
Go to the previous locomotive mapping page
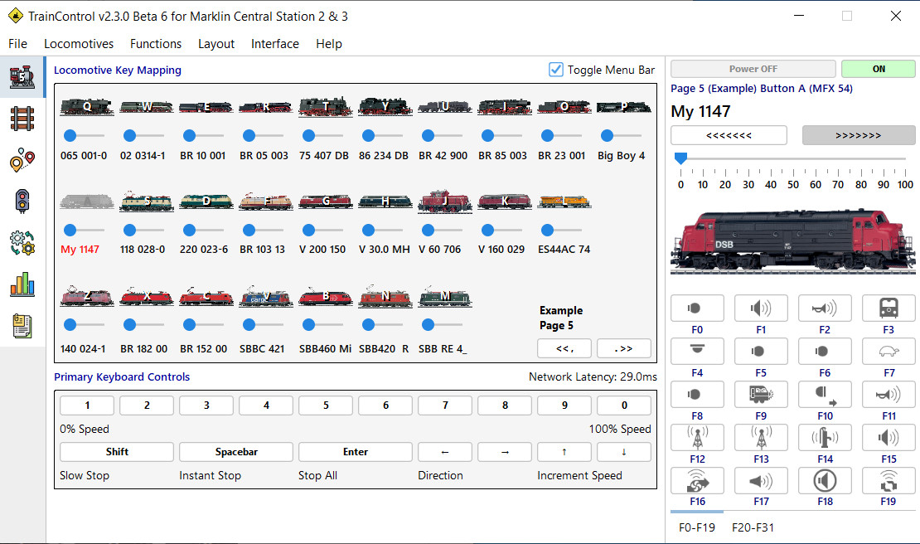click(x=564, y=348)
